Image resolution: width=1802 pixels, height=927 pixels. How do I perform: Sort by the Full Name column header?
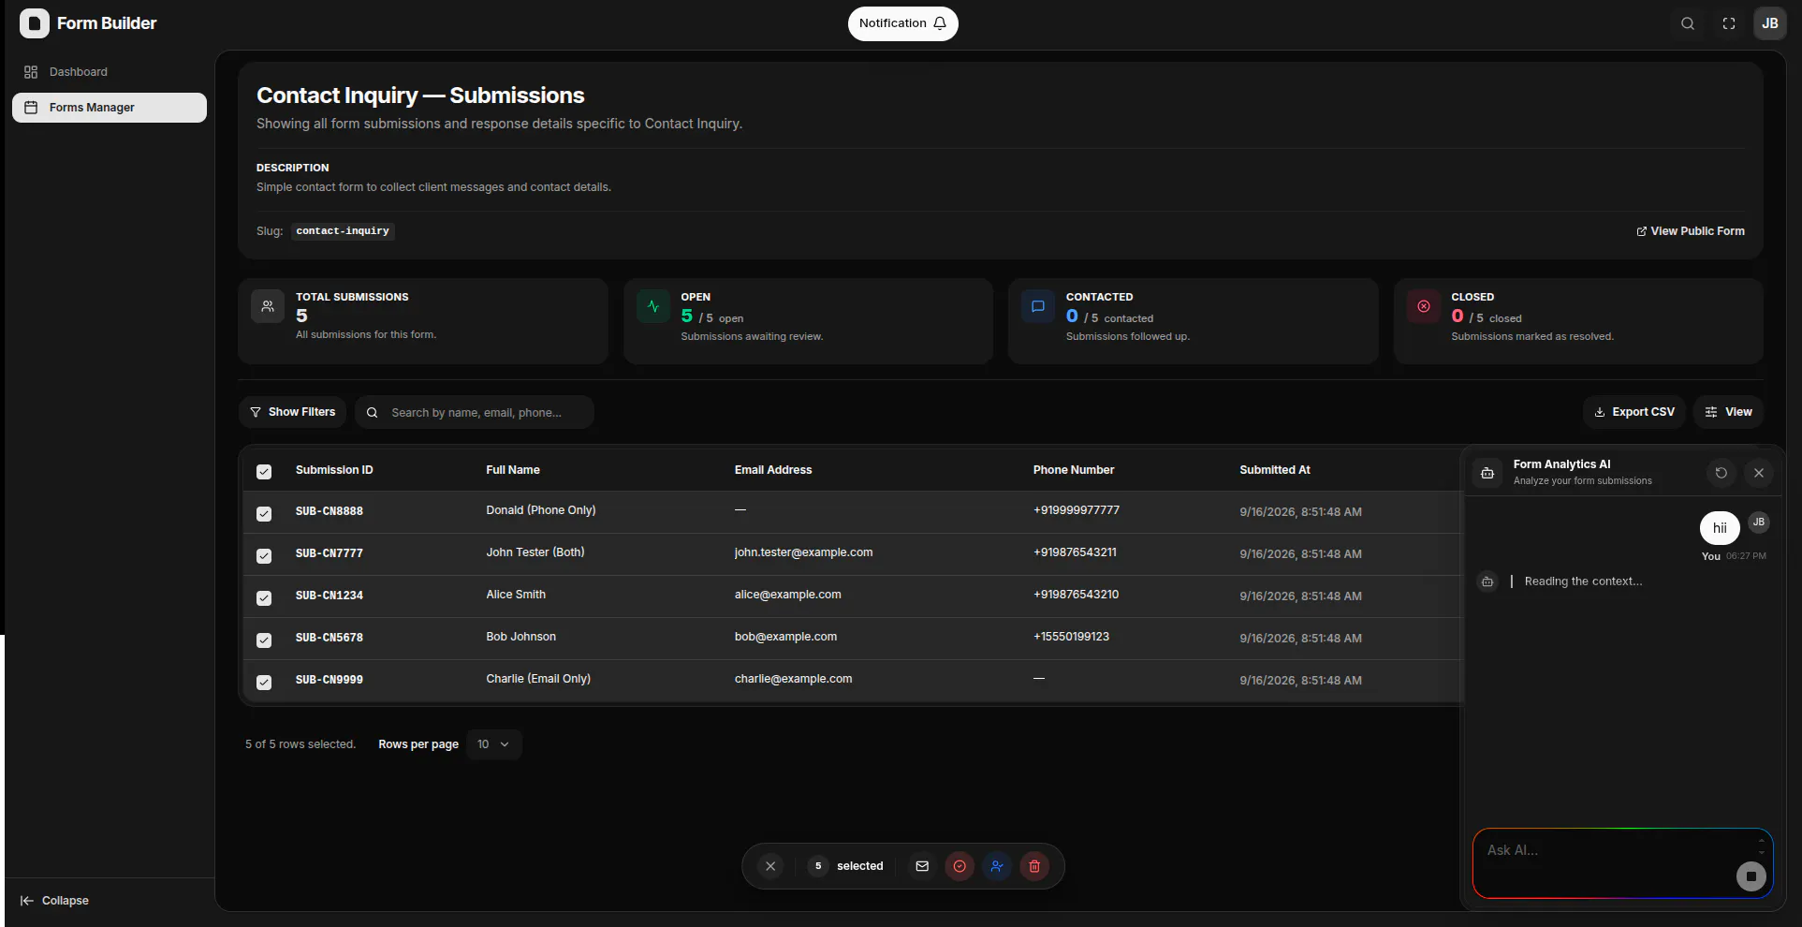(513, 470)
